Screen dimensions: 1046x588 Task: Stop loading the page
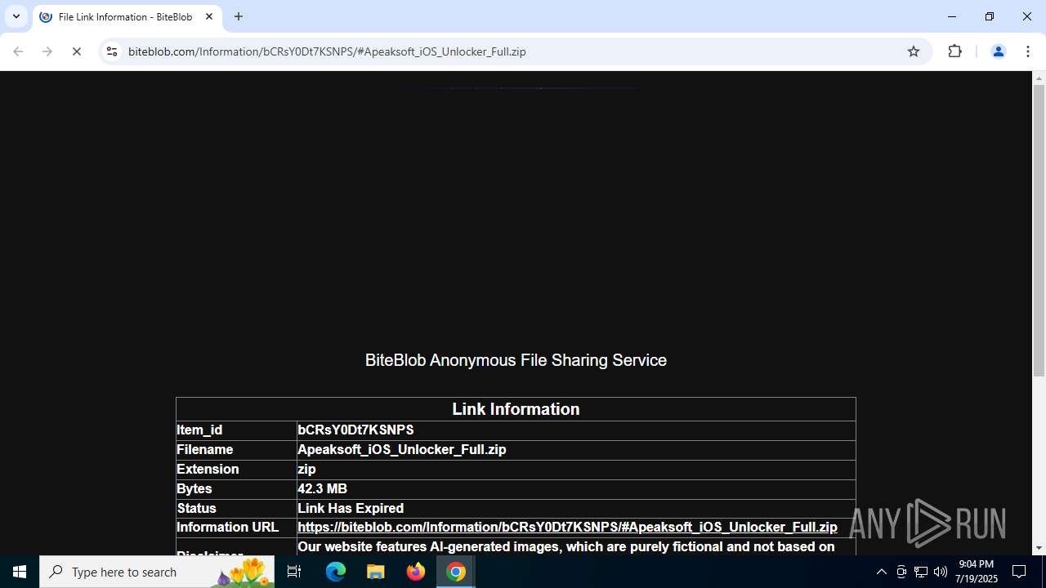77,51
